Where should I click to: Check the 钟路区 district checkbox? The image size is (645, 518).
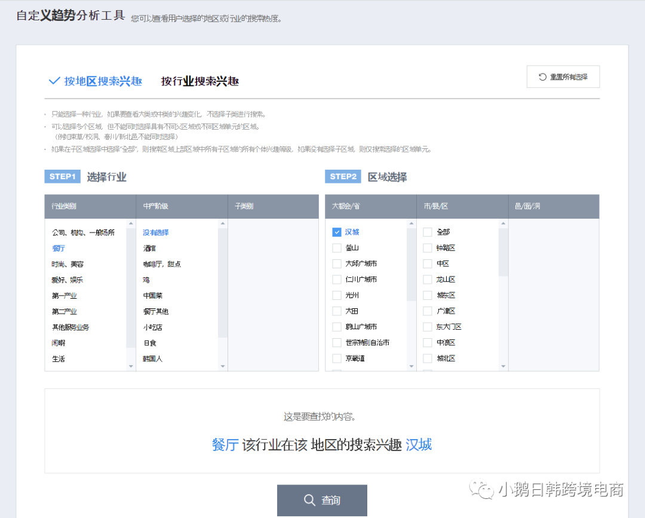428,247
